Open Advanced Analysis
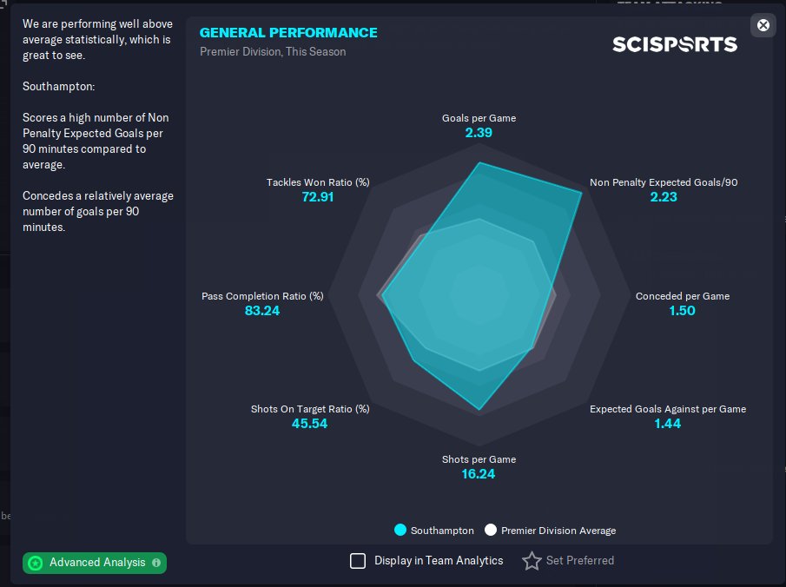This screenshot has height=587, width=786. (x=96, y=563)
